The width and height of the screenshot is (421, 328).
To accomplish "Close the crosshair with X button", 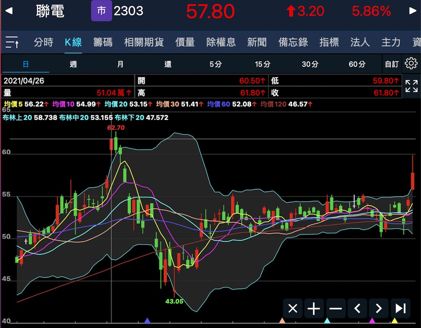I will point(292,308).
